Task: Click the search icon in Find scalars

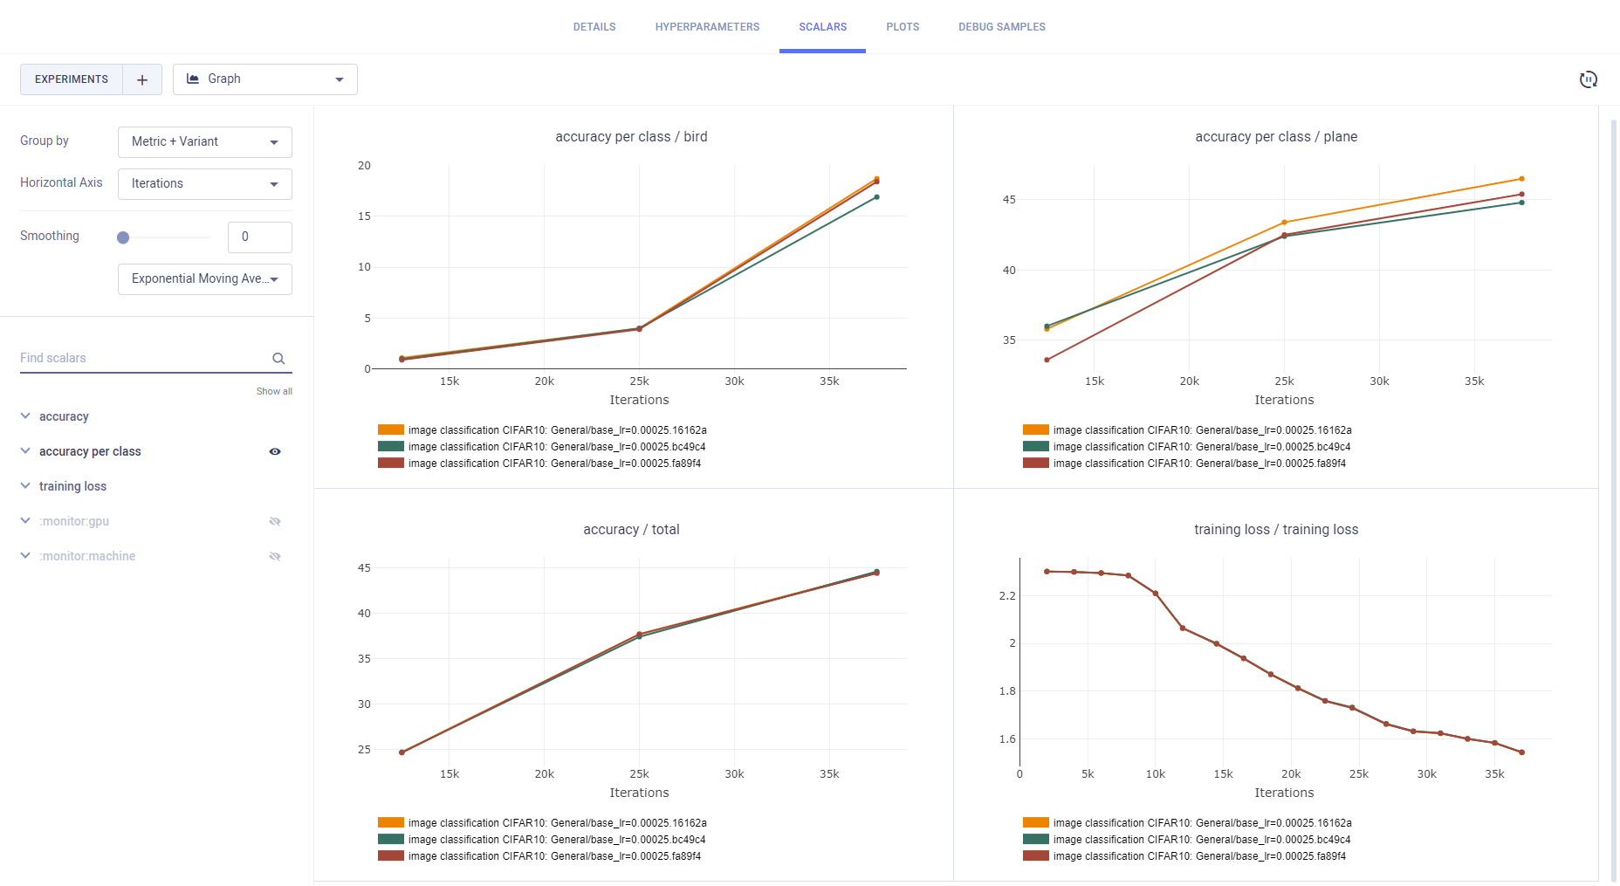Action: click(278, 358)
